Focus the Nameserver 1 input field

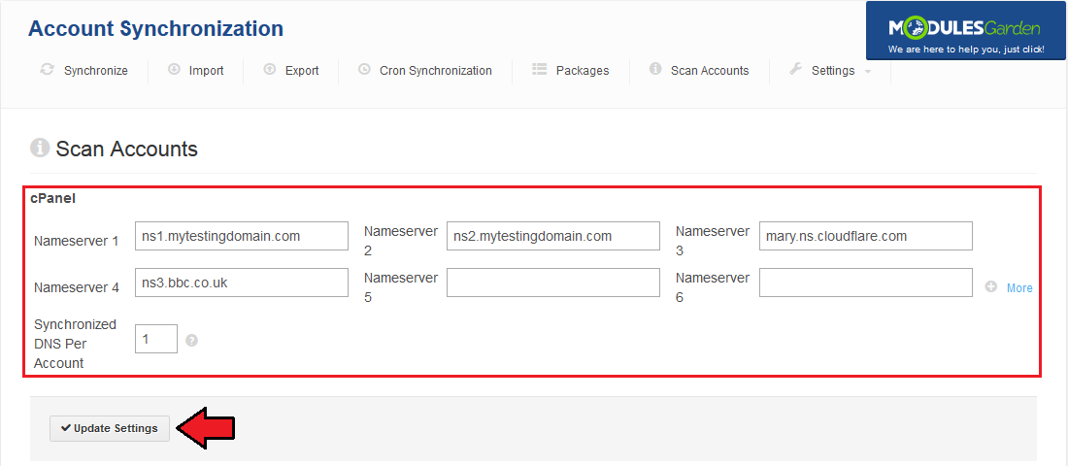tap(242, 236)
